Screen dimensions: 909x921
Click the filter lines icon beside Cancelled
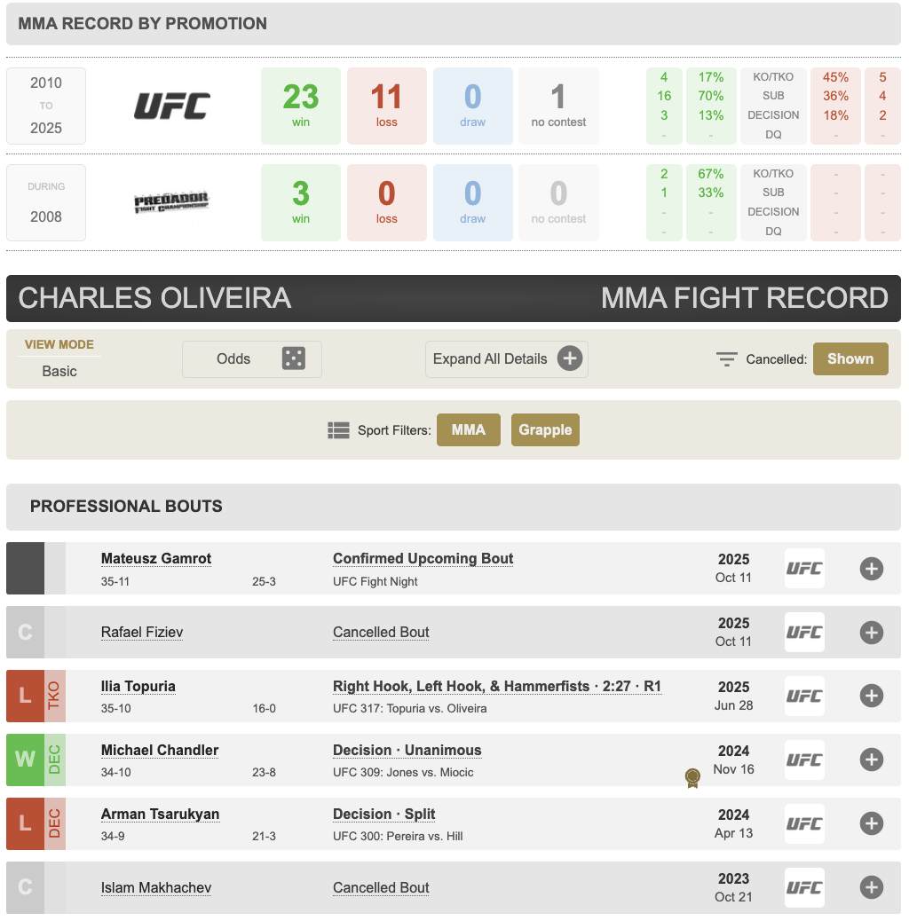point(727,358)
